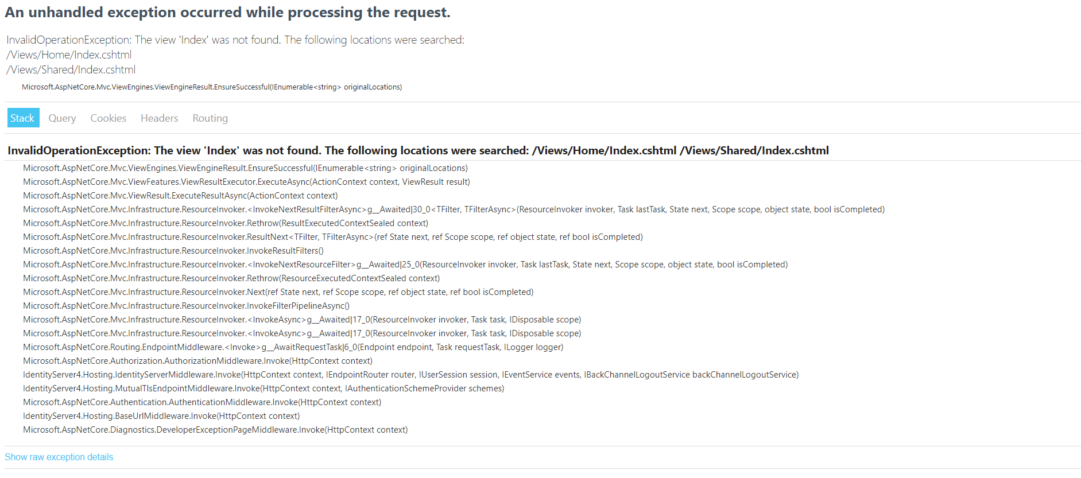This screenshot has height=478, width=1081.
Task: Click the AuthenticationMiddleware.Invoke stack frame
Action: coord(202,402)
